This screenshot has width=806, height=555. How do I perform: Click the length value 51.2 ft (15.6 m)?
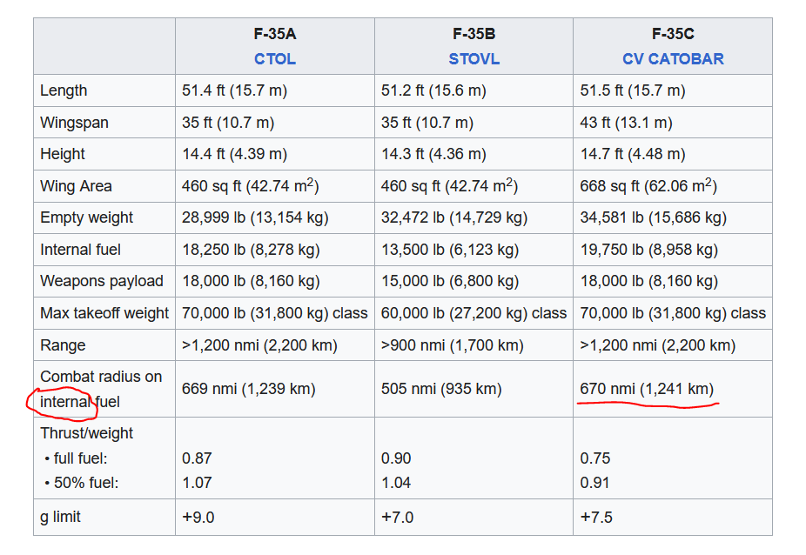(x=433, y=90)
